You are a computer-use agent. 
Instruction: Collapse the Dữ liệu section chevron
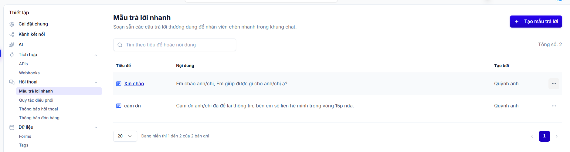96,127
